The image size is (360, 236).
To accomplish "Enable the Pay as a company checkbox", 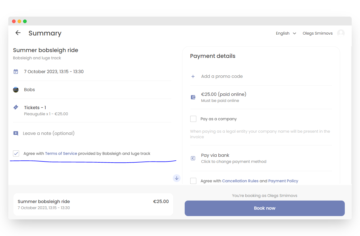I will click(193, 119).
